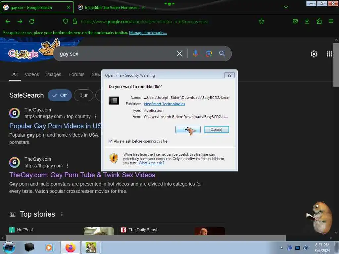Image resolution: width=339 pixels, height=254 pixels.
Task: Click the Action Center flag tray icon
Action: coord(289,248)
